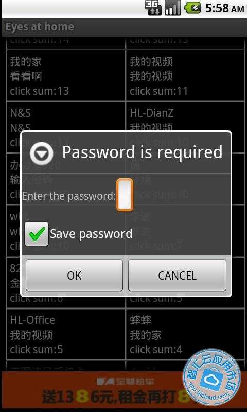The height and width of the screenshot is (412, 247).
Task: Open the 我的视频 tile with click sum:11
Action: (185, 75)
